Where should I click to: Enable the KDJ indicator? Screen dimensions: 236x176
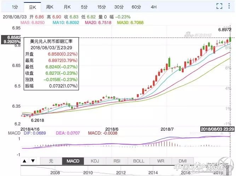pos(95,161)
